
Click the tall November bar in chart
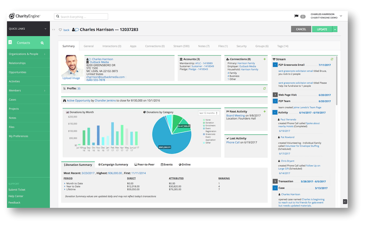(98, 135)
